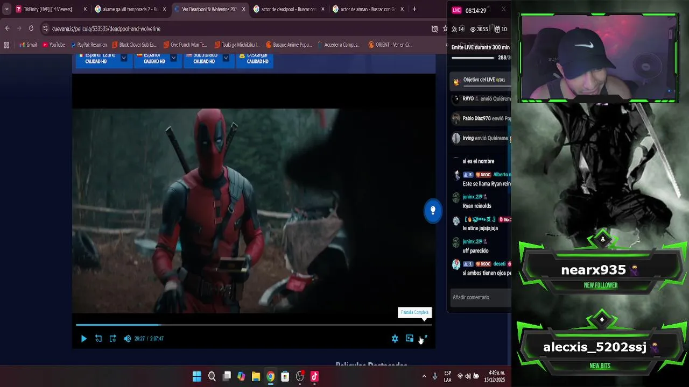Click the Añadir comentario input field
This screenshot has height=387, width=689.
tap(481, 297)
